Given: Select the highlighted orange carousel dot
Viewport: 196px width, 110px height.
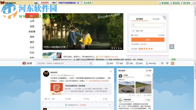Looking at the screenshot, I should 117,48.
